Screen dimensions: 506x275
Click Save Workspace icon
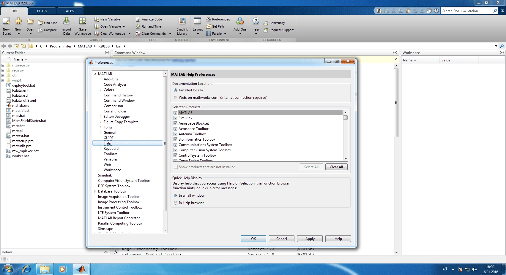click(83, 21)
